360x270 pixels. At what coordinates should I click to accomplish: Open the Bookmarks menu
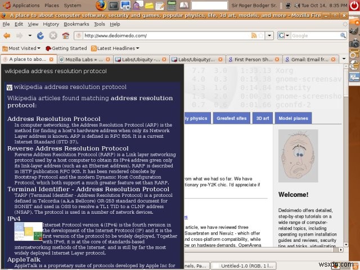(x=76, y=24)
